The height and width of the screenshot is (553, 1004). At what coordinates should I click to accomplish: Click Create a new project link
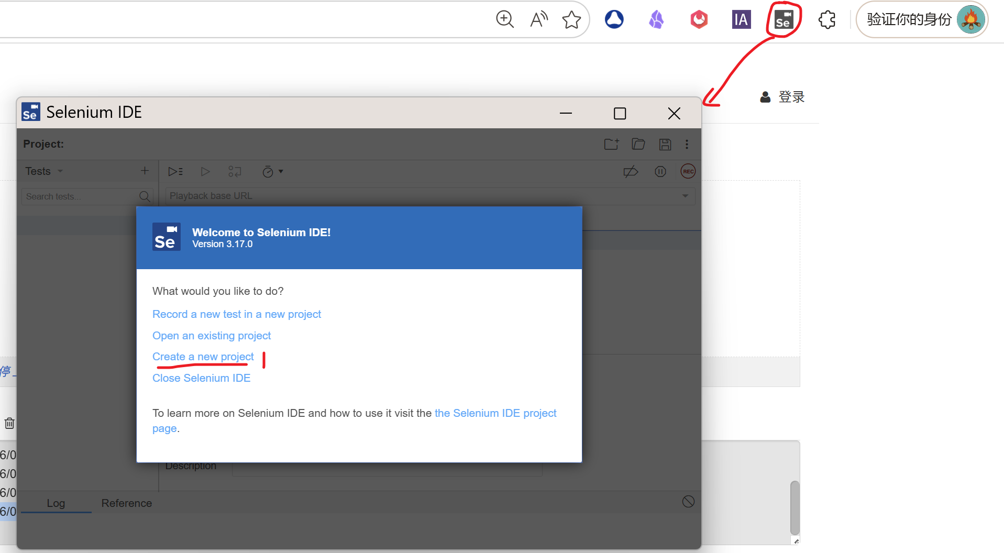203,357
